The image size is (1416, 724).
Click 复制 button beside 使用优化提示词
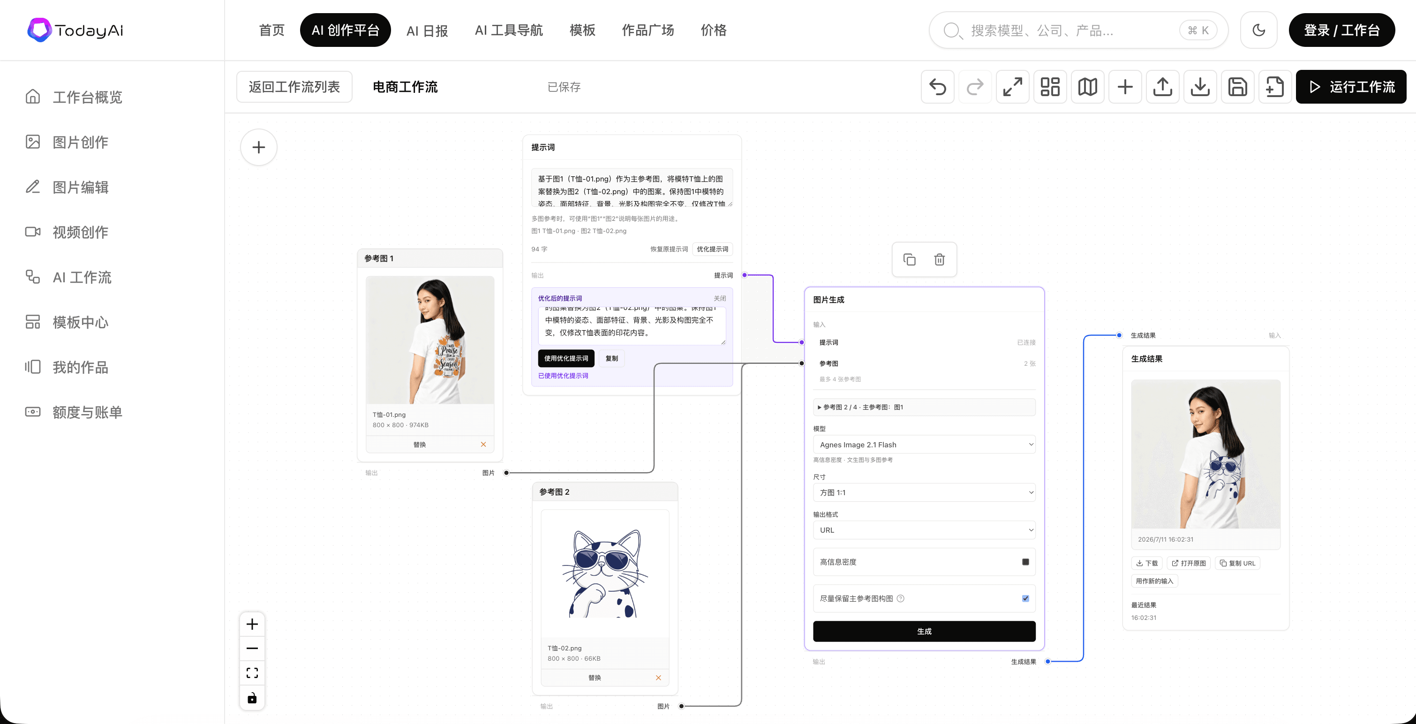point(611,358)
